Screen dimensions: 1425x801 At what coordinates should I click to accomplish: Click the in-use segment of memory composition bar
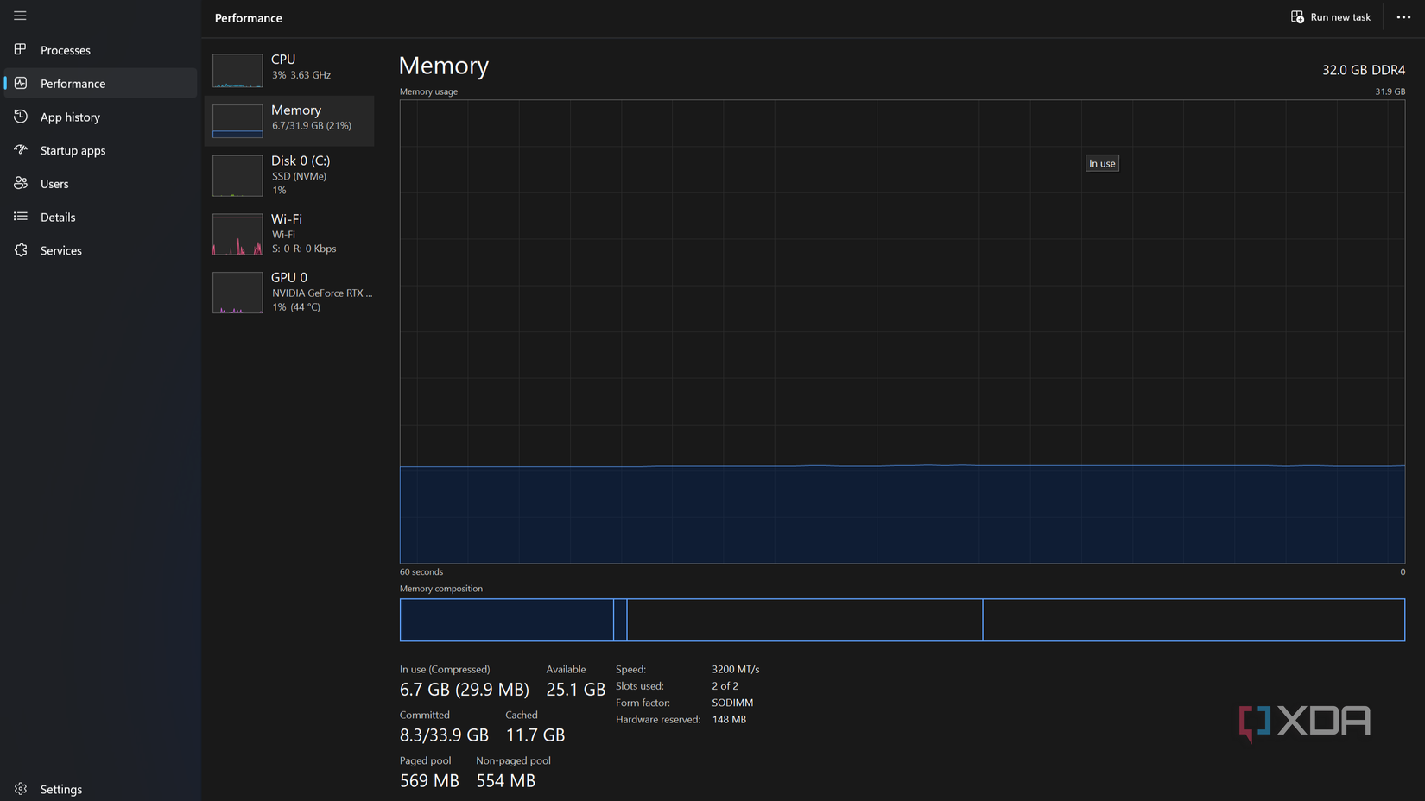[507, 620]
